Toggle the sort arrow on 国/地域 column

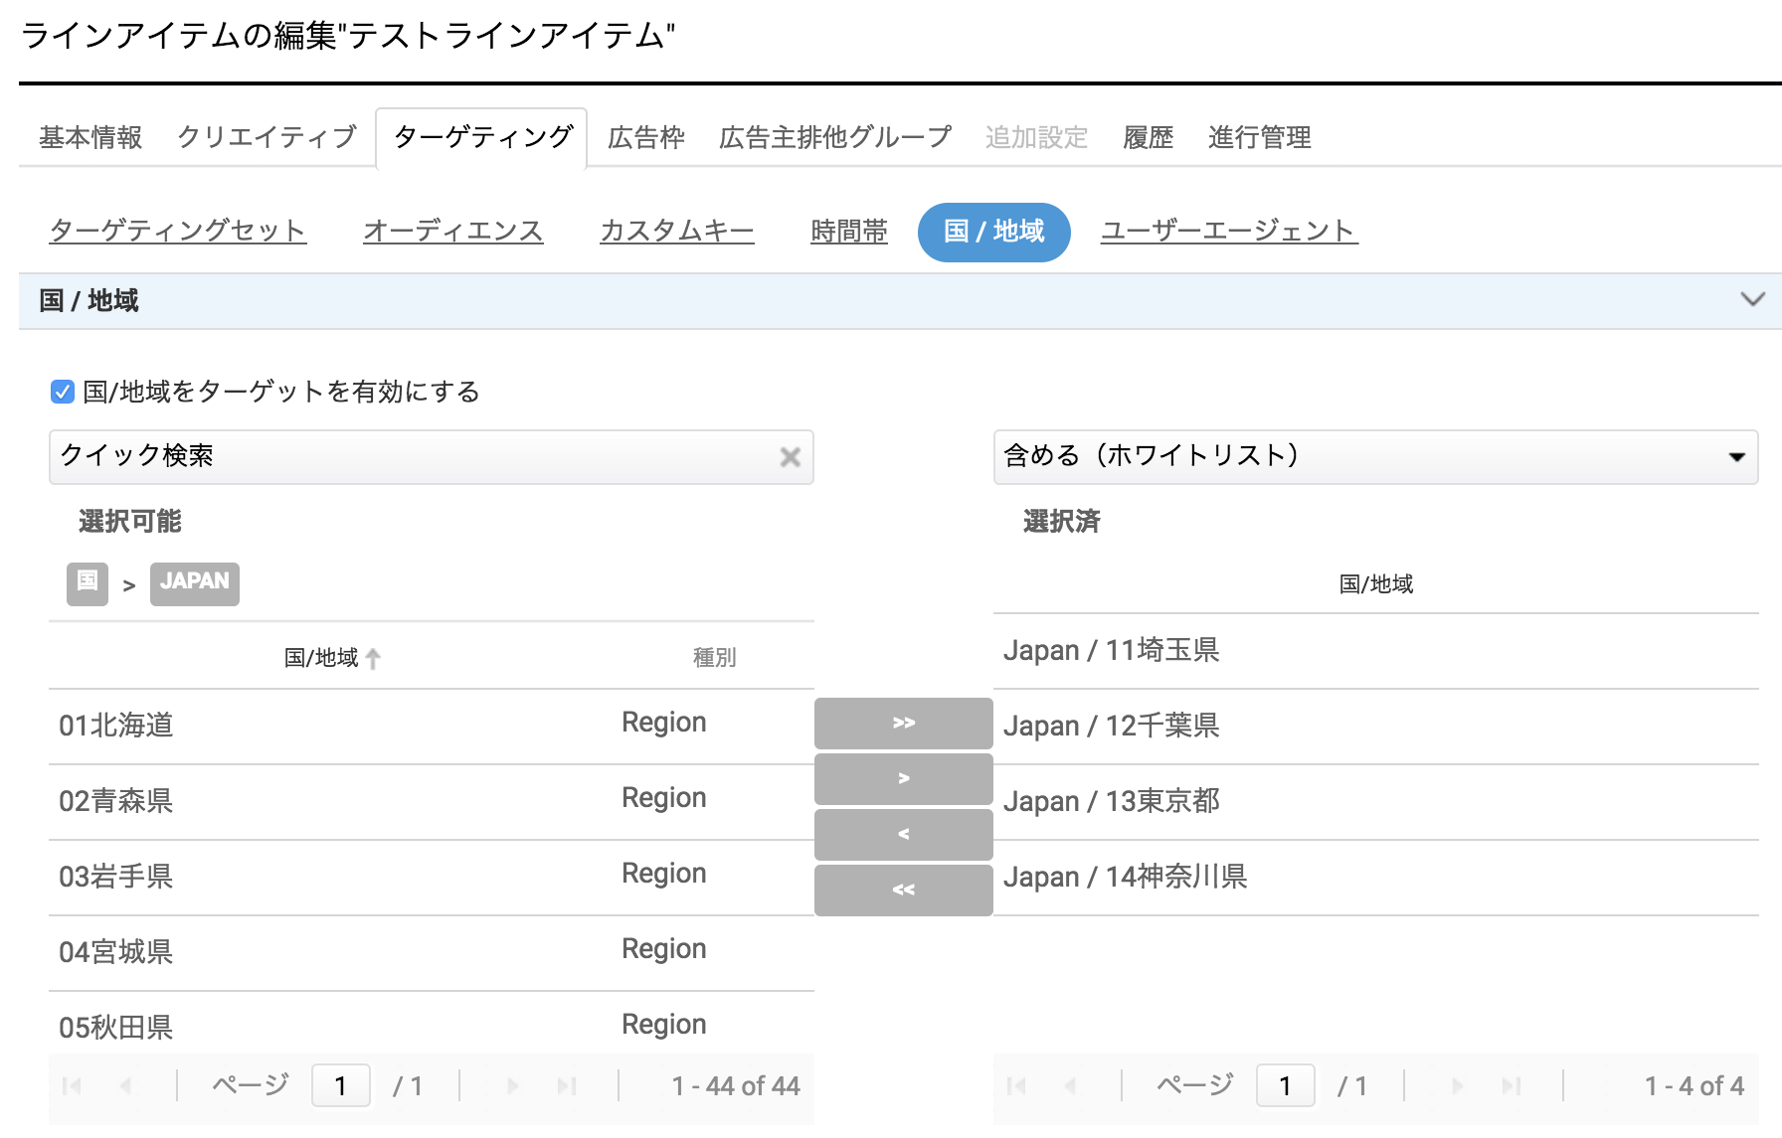click(x=373, y=657)
